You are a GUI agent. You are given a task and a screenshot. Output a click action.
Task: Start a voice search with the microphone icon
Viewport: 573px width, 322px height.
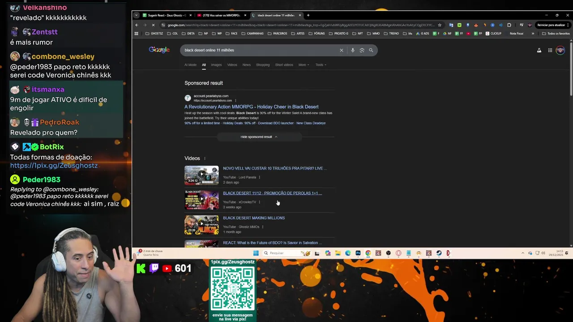click(353, 50)
